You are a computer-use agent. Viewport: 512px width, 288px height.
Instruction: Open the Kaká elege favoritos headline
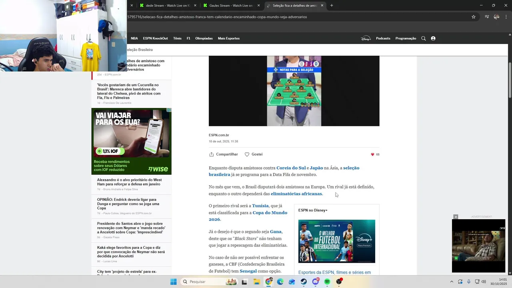coord(131,252)
